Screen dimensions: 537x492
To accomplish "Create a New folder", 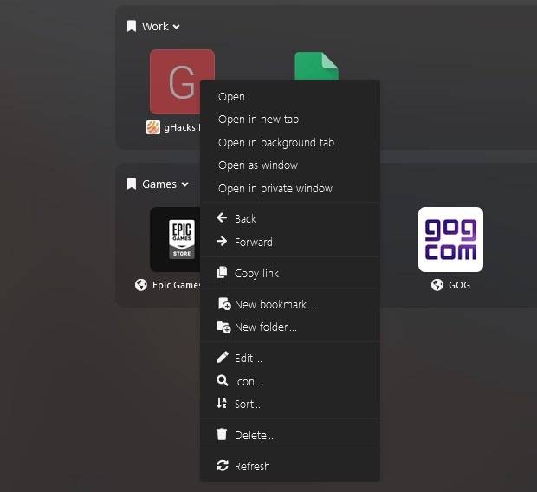I will coord(290,327).
